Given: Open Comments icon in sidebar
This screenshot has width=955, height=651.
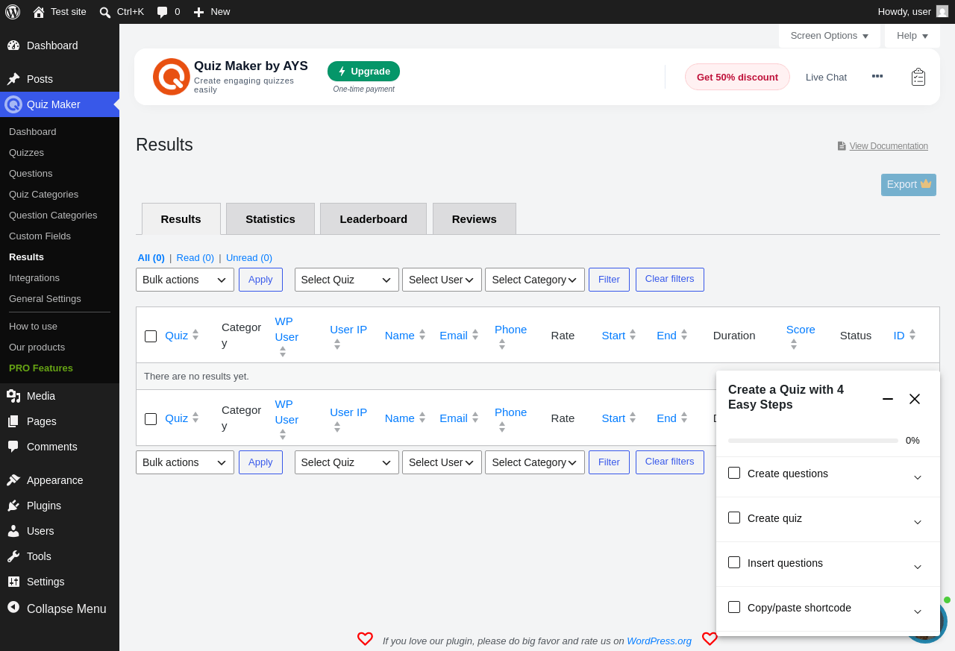Looking at the screenshot, I should pos(13,447).
